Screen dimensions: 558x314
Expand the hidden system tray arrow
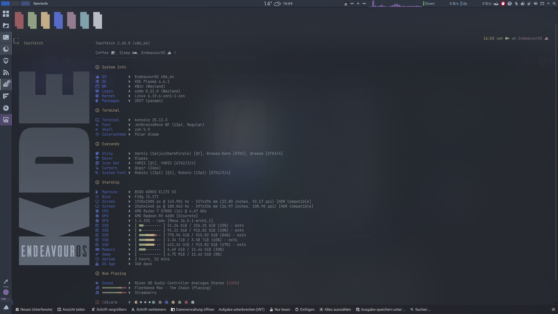(x=548, y=3)
